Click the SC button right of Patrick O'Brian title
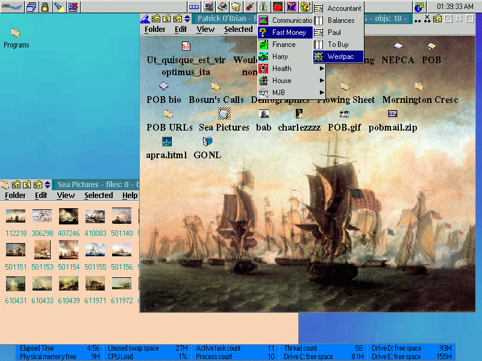482x361 pixels. pyautogui.click(x=437, y=19)
